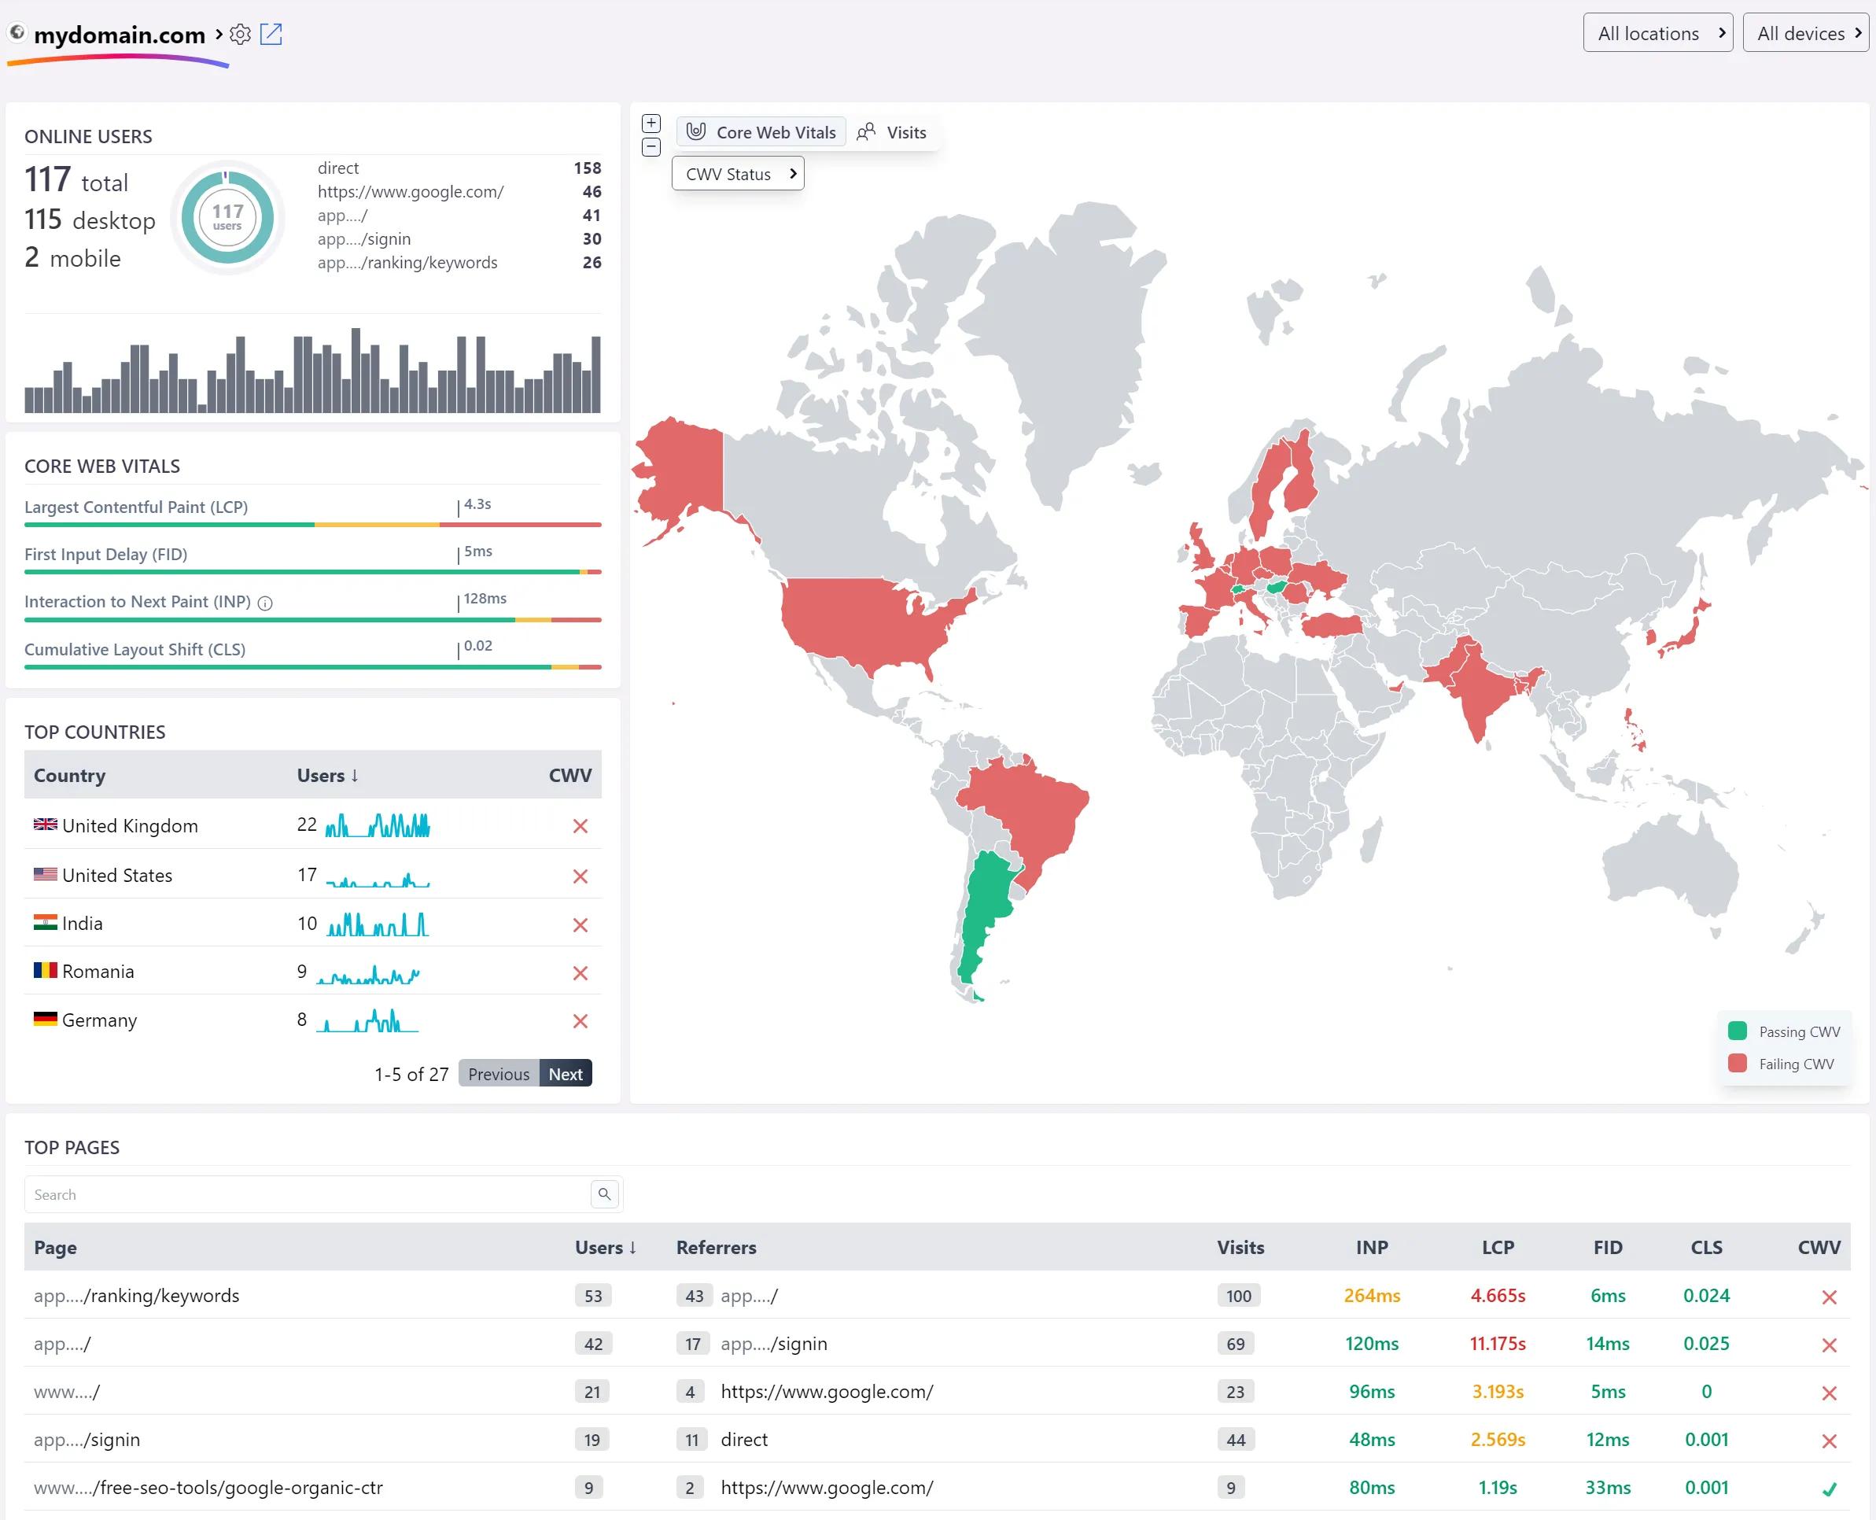Click the Previous countries page button

(498, 1073)
